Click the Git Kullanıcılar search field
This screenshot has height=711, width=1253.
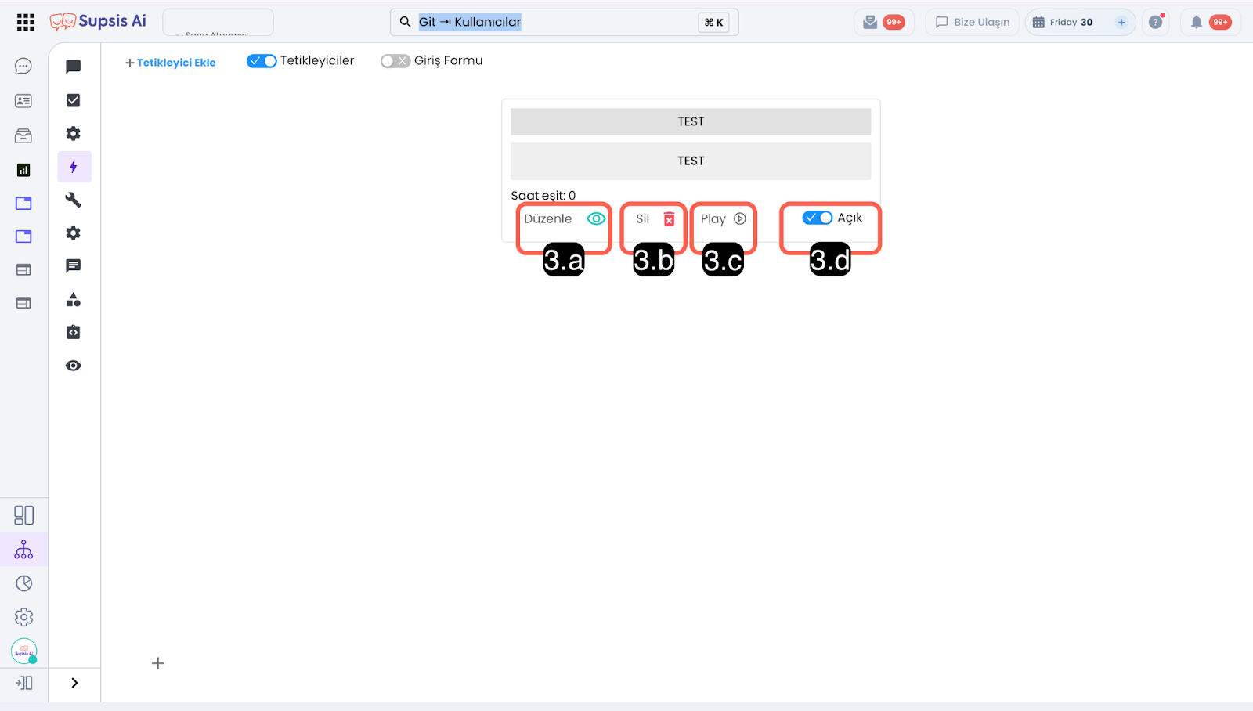pos(548,22)
